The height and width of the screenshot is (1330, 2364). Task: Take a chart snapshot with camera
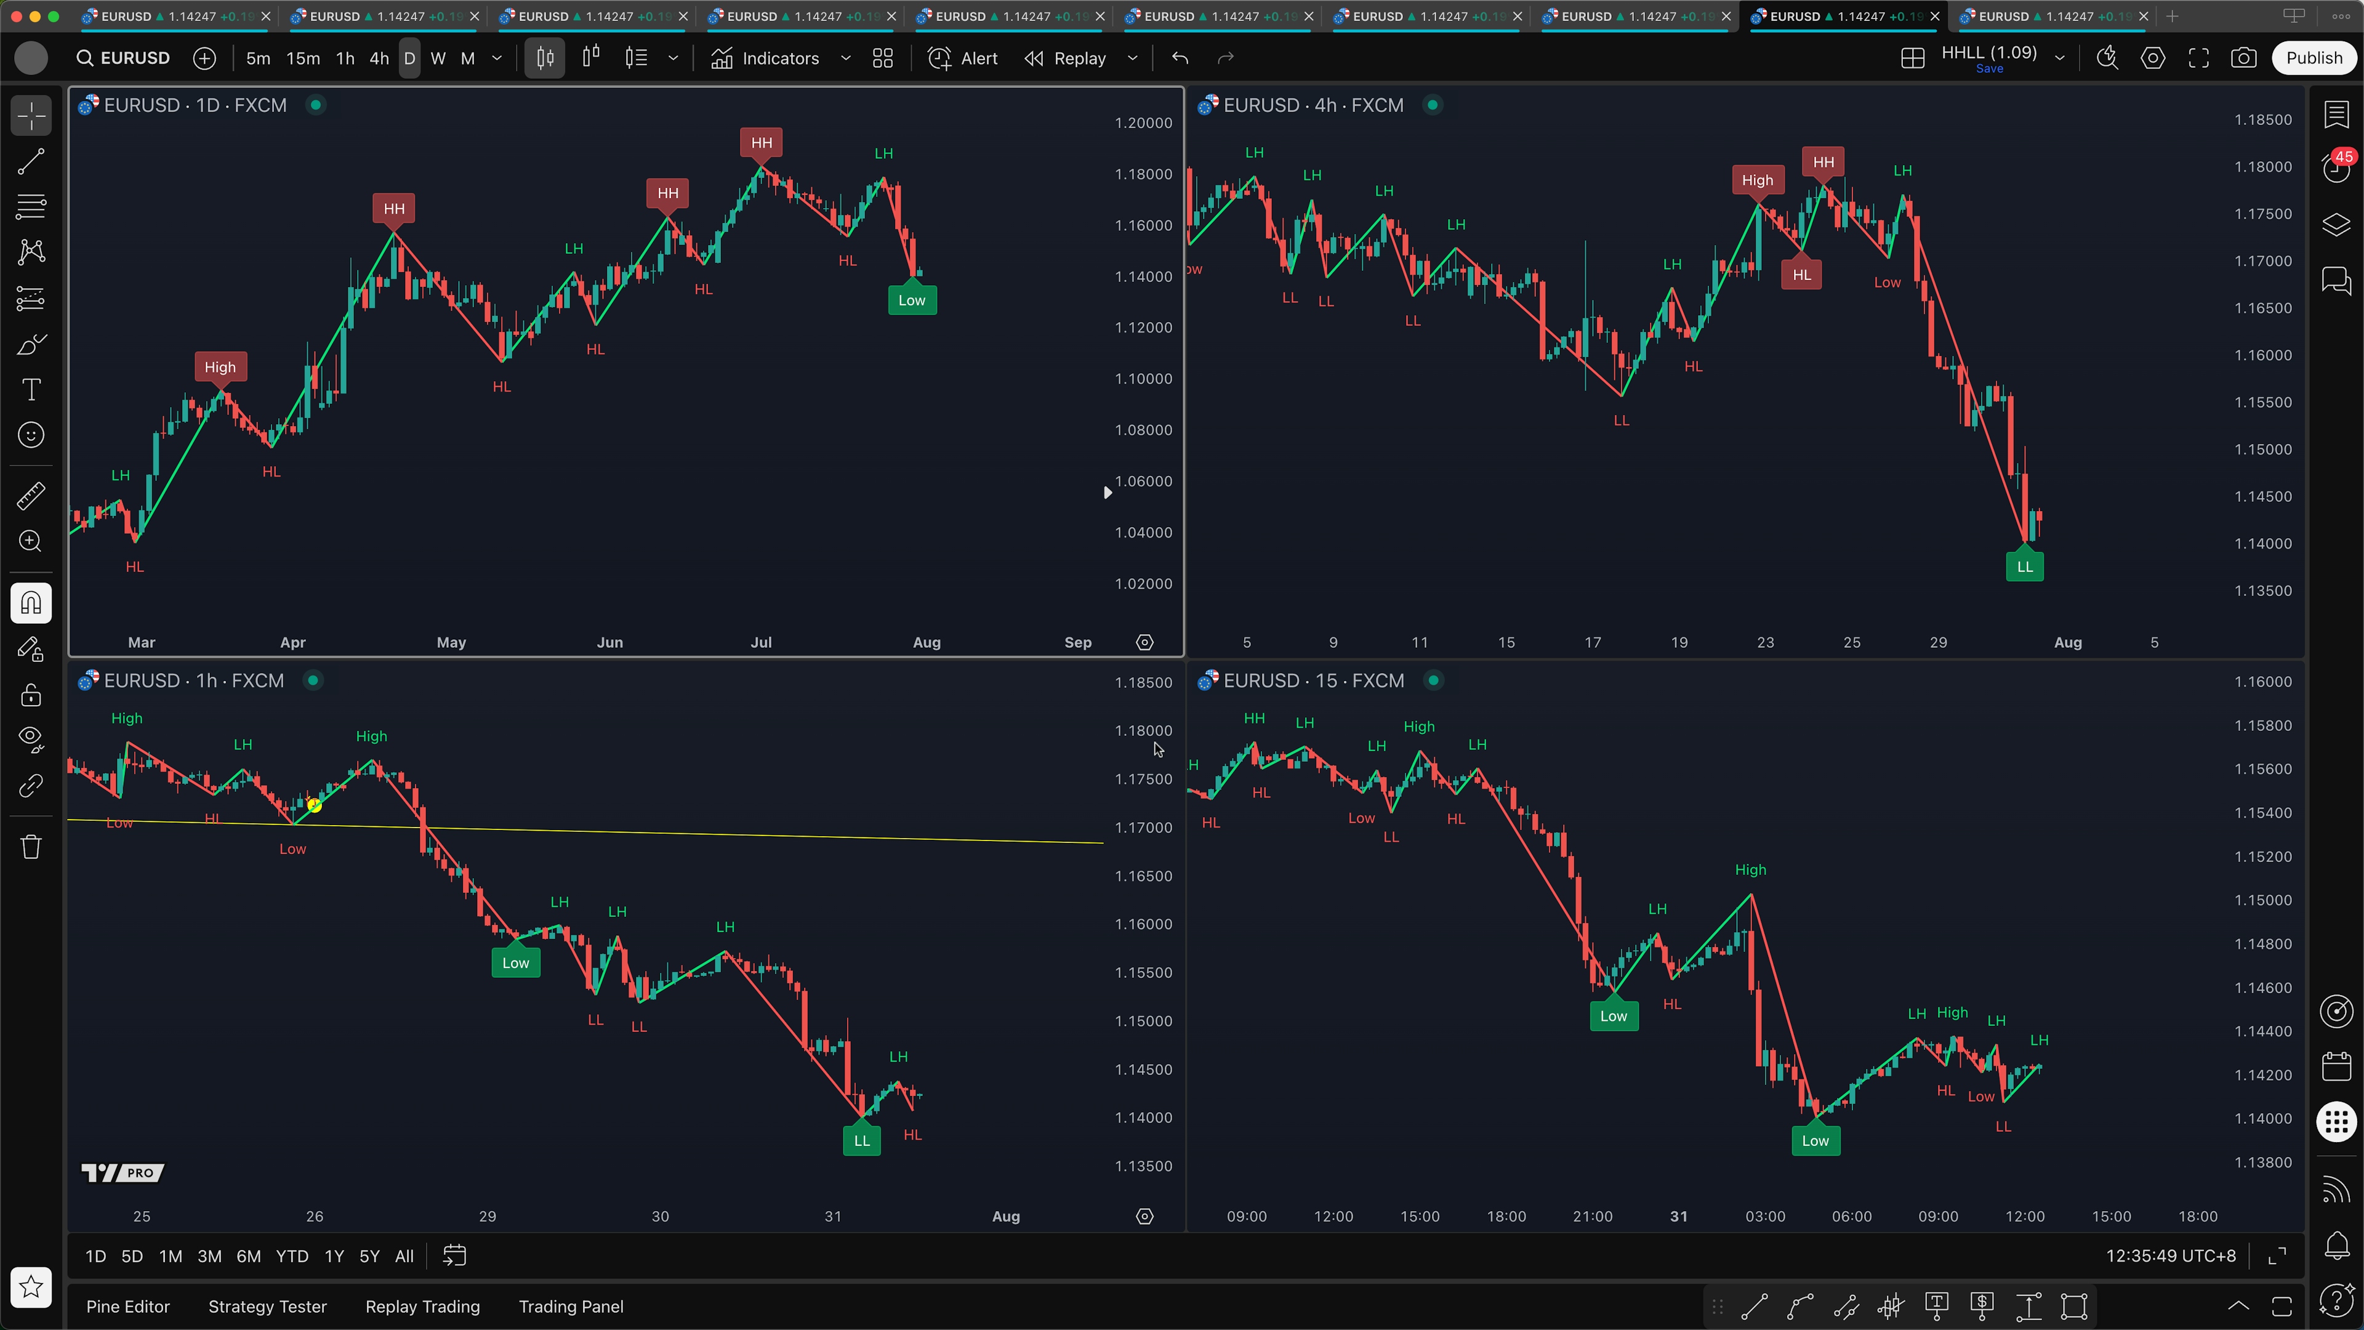[2244, 58]
